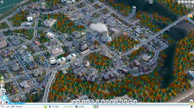The image size is (194, 109).
Task: Open the speech bubble alert over the building
Action: coord(30,19)
